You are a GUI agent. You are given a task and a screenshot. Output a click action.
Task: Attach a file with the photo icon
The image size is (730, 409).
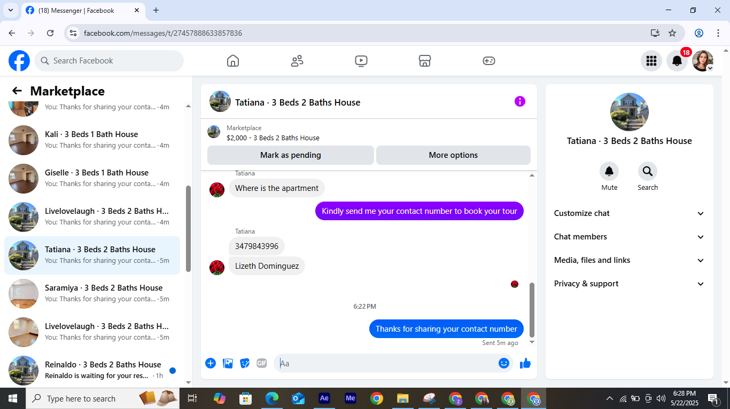point(228,363)
